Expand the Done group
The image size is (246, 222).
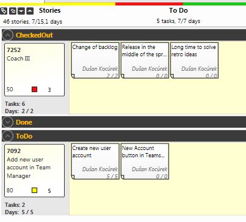pyautogui.click(x=8, y=122)
